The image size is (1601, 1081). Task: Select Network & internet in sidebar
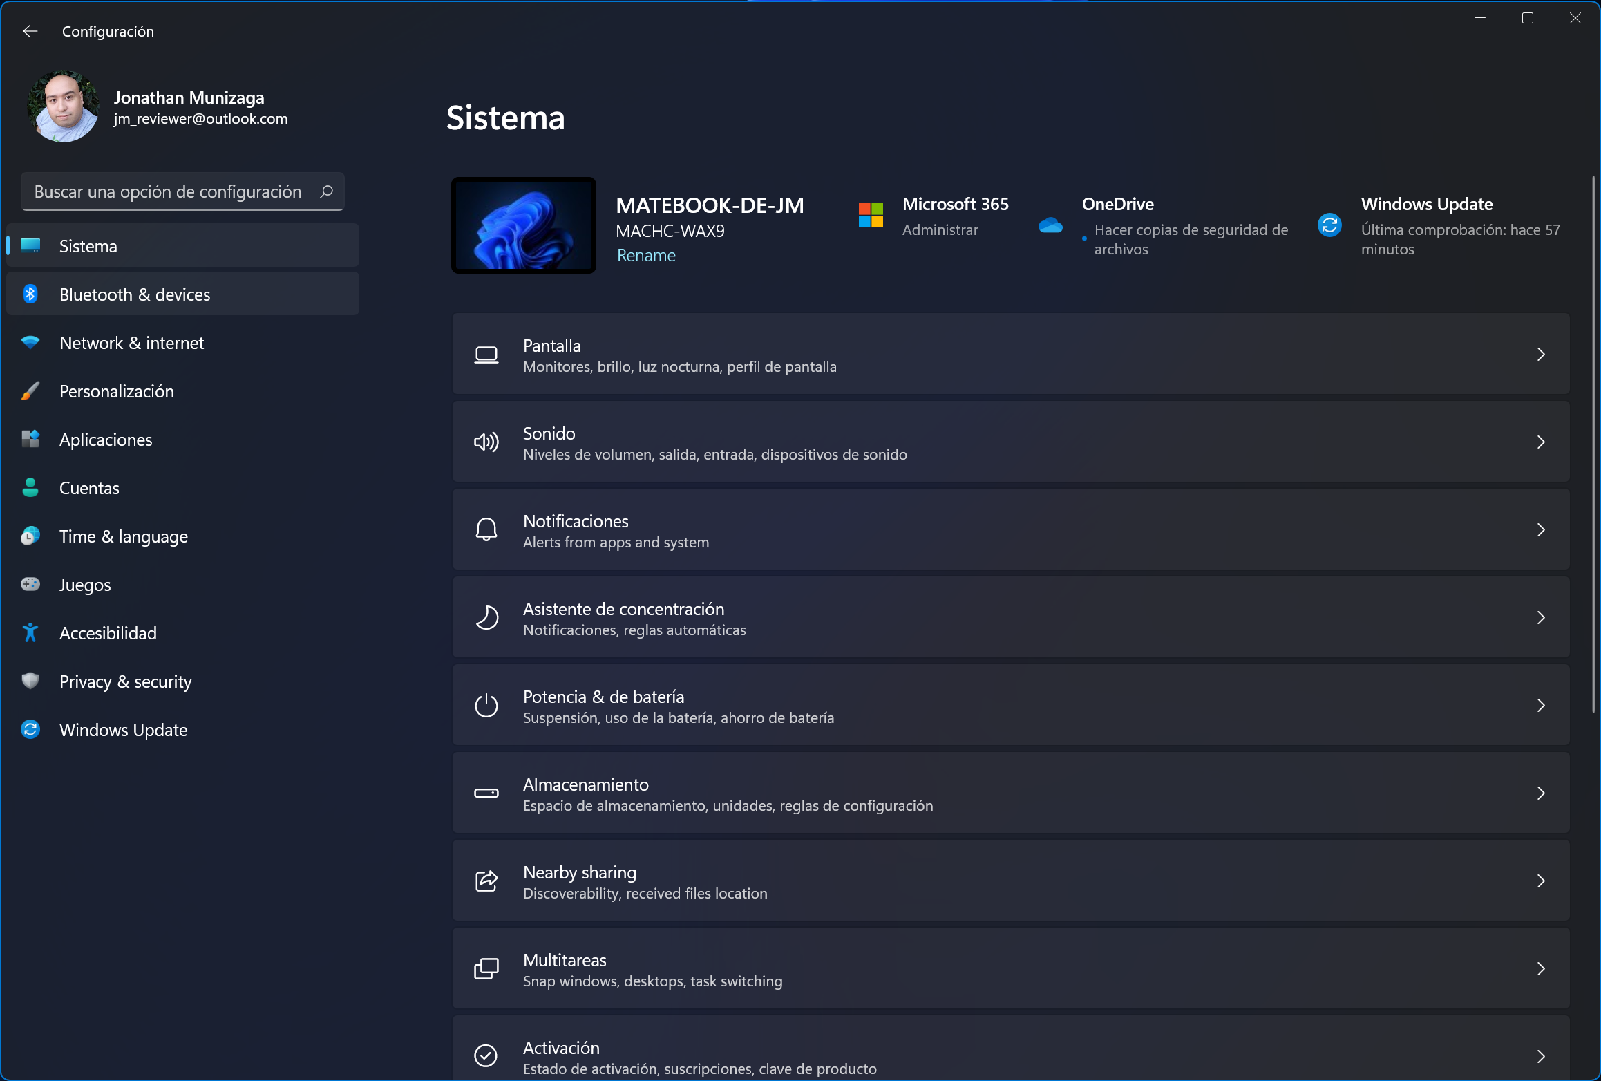click(131, 343)
